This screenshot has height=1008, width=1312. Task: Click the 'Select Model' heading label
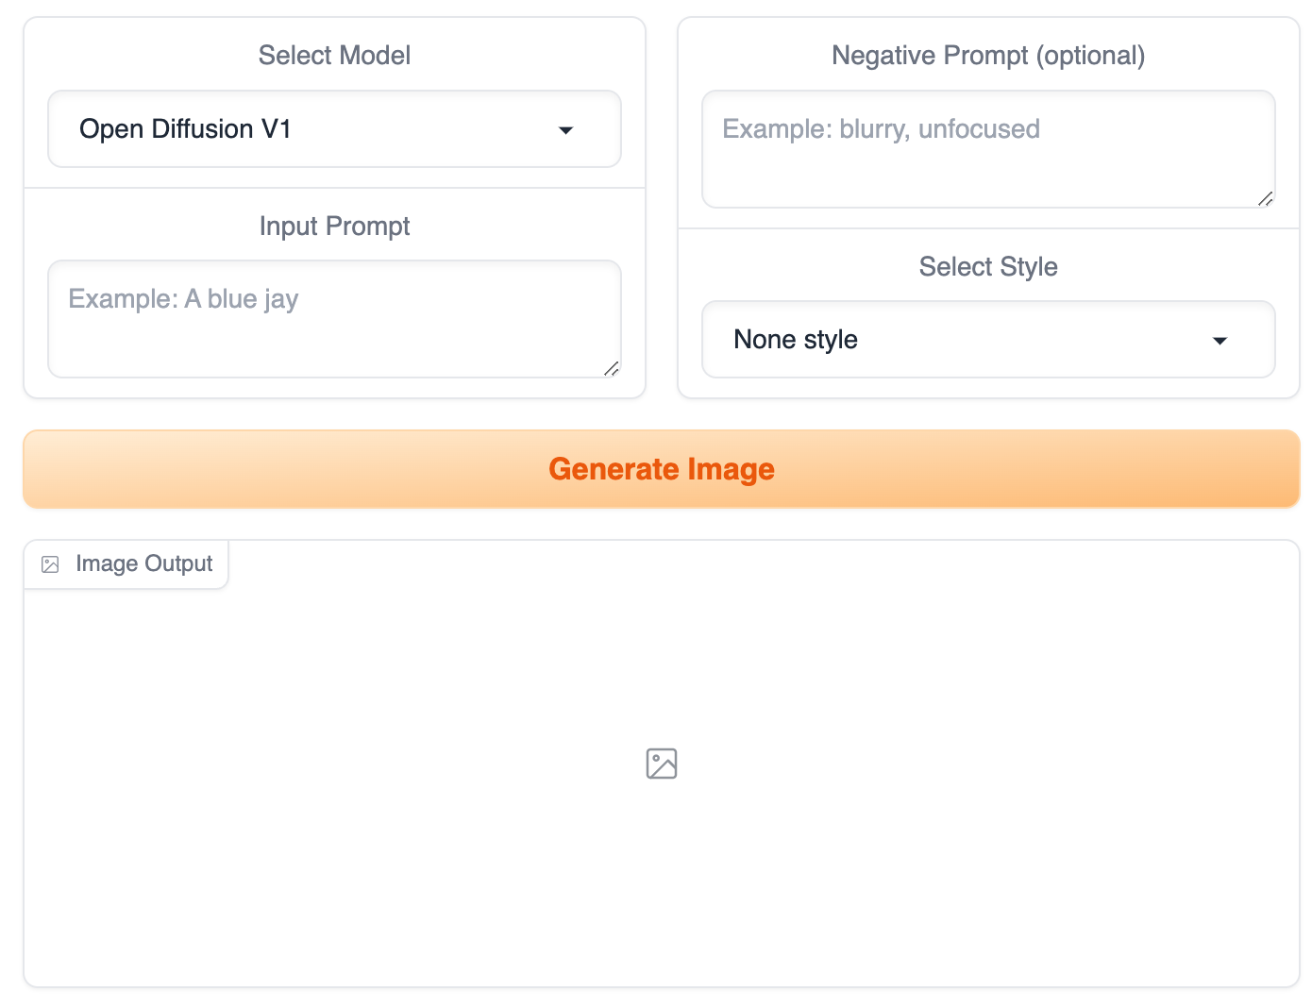[334, 56]
